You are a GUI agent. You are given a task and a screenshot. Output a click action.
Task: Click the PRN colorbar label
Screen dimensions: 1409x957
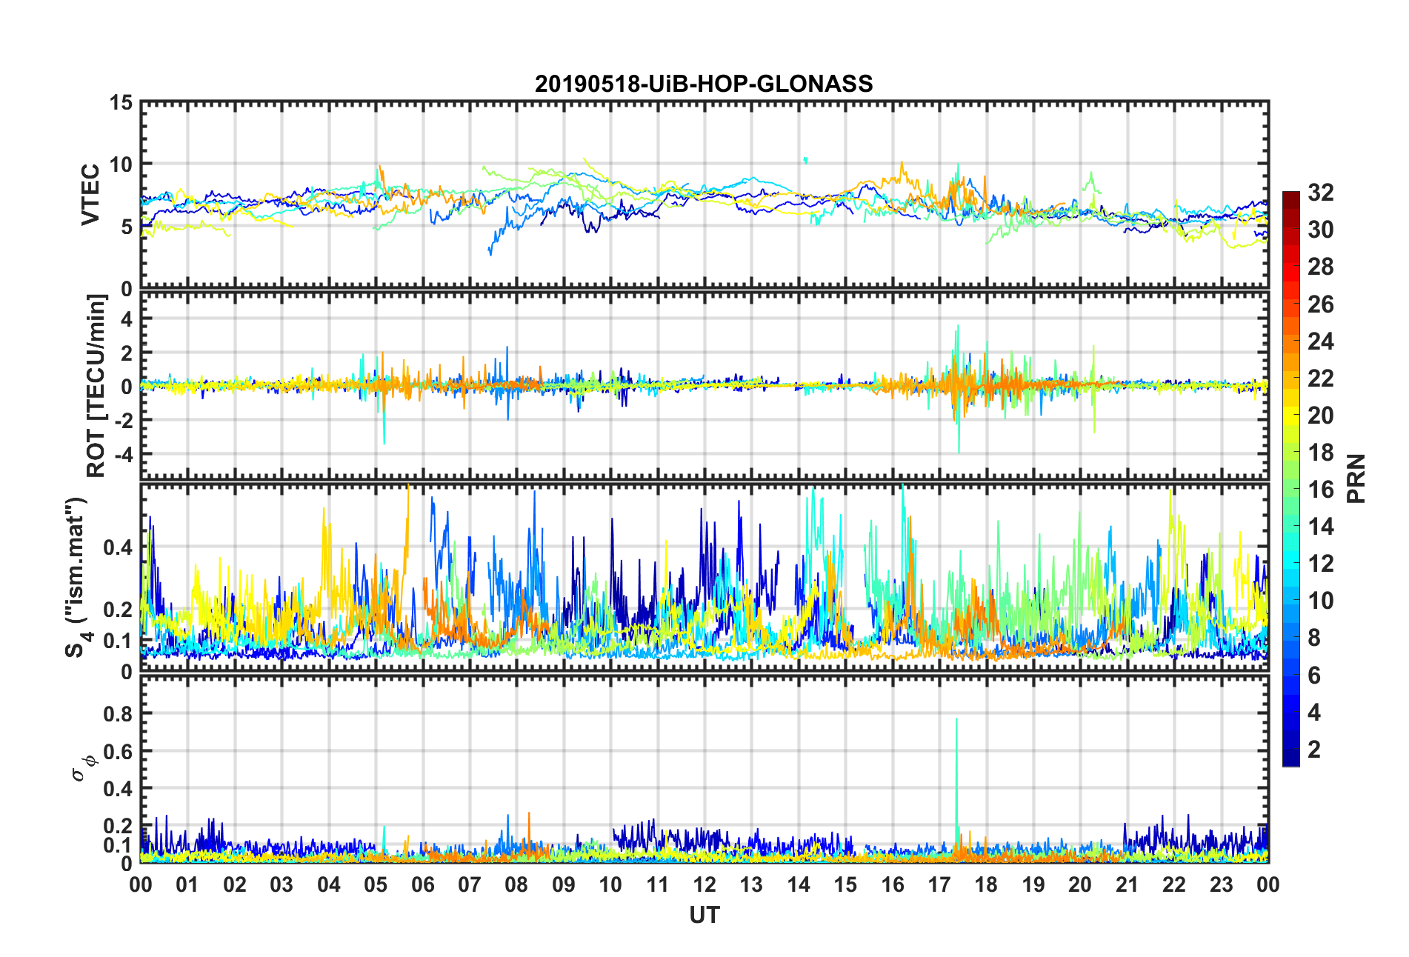pos(1356,478)
